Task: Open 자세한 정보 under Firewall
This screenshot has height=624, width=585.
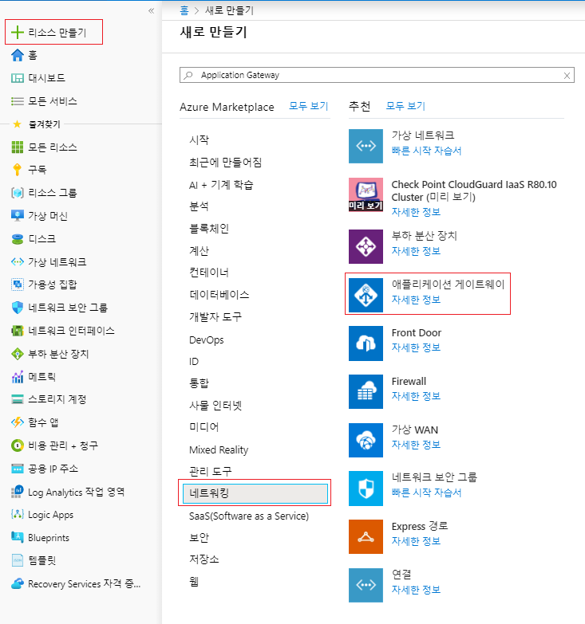Action: 416,396
